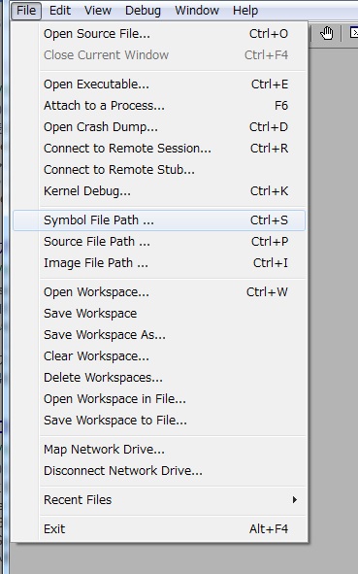Select Open Crash Dump...
This screenshot has height=574, width=358.
[159, 127]
